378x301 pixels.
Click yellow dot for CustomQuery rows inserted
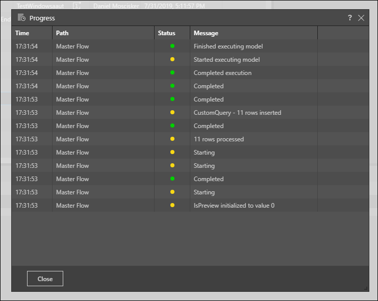[172, 113]
